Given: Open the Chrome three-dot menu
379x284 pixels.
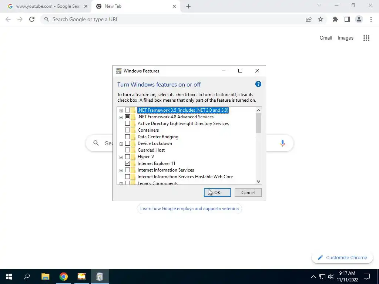Looking at the screenshot, I should [371, 19].
